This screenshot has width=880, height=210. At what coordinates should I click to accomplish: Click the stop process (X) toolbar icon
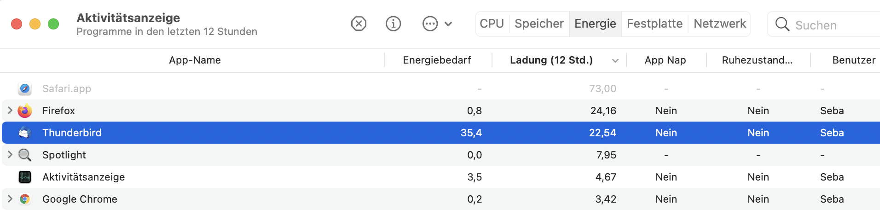tap(359, 23)
